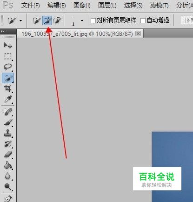Select the Move tool
Image resolution: width=193 pixels, height=202 pixels.
(8, 46)
